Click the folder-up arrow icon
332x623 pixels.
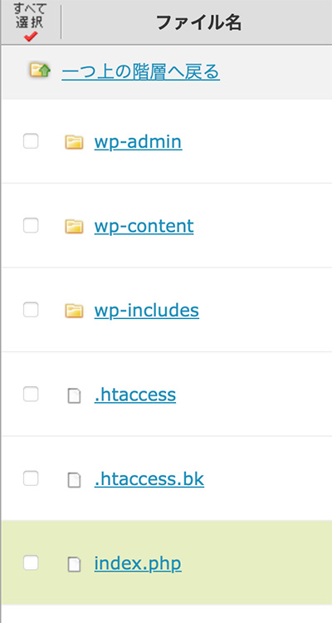41,70
